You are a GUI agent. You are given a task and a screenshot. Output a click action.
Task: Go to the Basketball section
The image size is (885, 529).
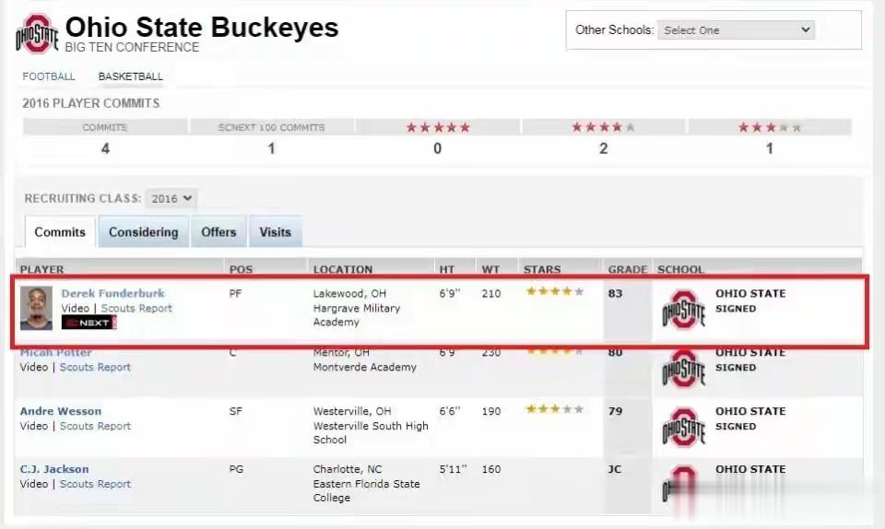click(130, 76)
